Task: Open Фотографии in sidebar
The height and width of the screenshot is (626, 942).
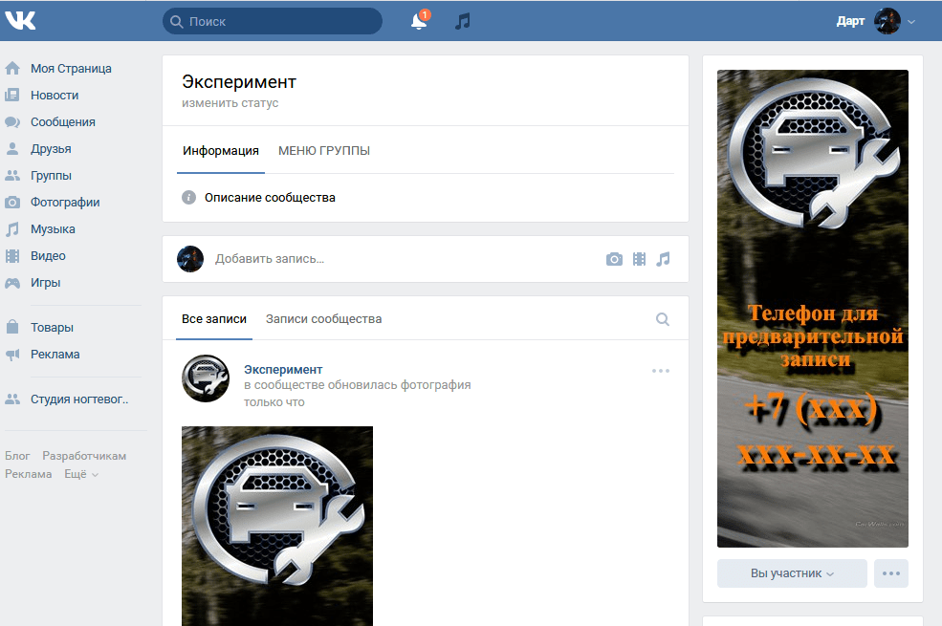Action: pos(65,203)
